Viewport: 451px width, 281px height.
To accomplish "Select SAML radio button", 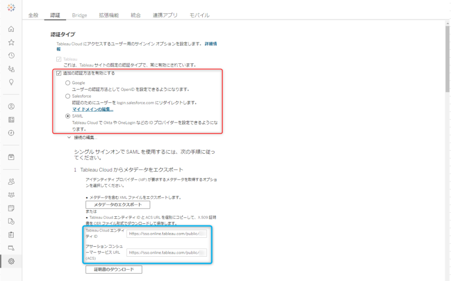I will click(x=67, y=116).
